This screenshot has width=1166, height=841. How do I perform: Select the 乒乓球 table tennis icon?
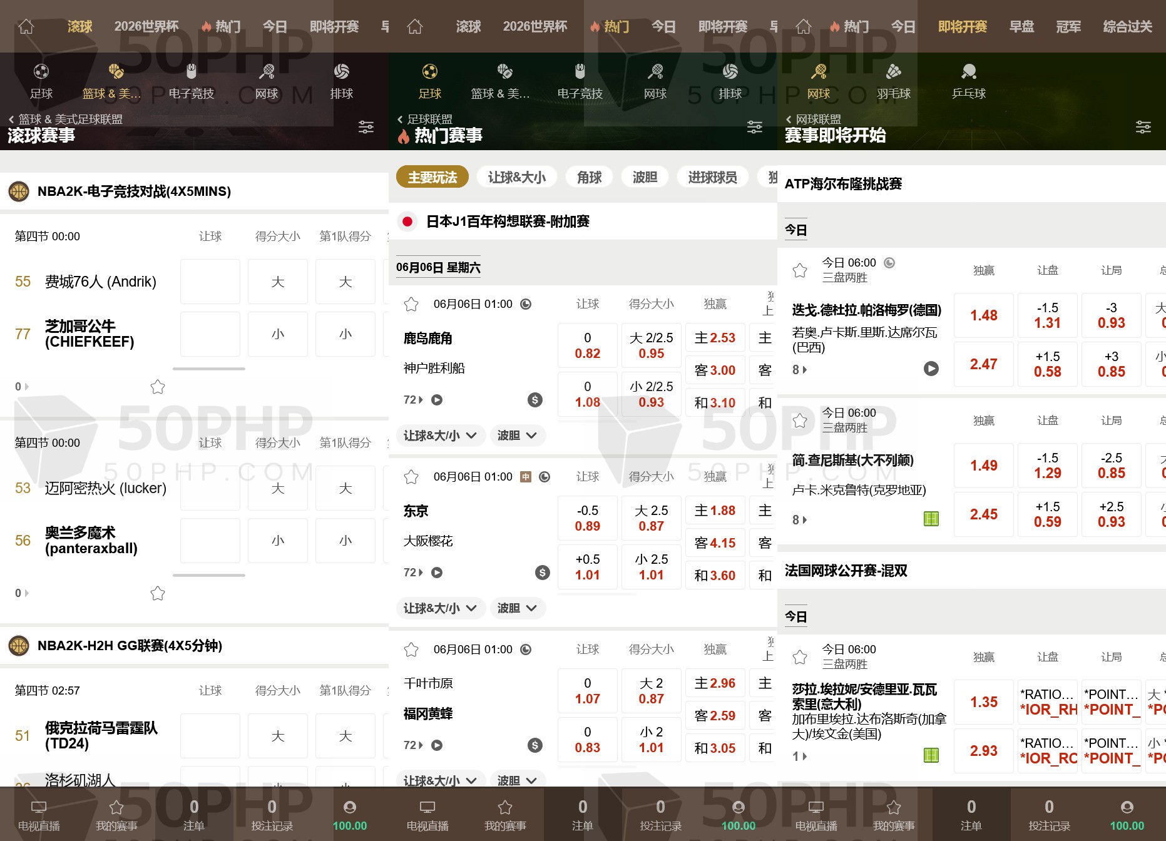[x=968, y=81]
